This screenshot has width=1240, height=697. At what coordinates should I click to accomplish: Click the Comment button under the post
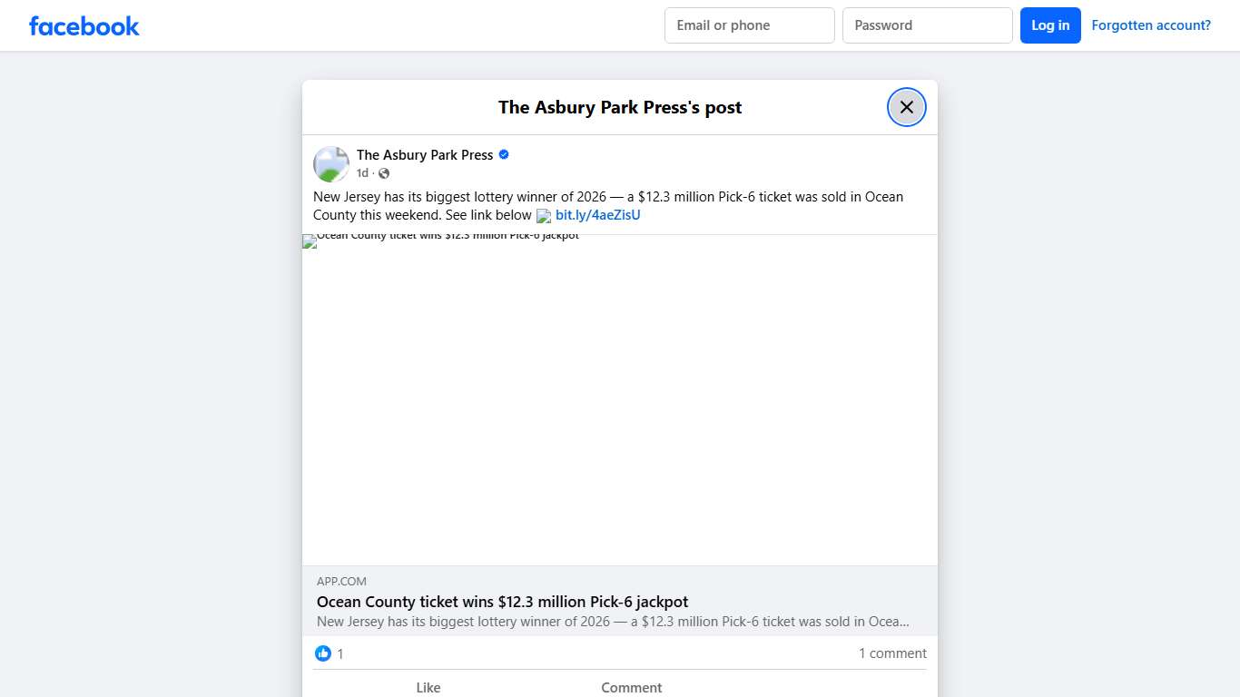[632, 687]
